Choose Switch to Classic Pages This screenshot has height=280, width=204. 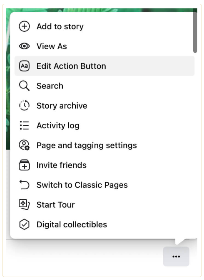[x=104, y=185]
